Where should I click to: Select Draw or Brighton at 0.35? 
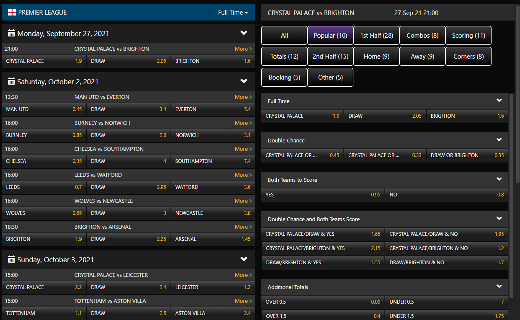(467, 155)
